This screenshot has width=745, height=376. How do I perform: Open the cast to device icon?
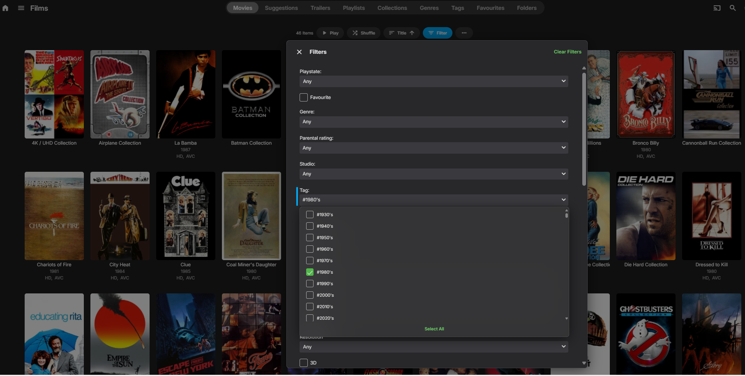pyautogui.click(x=717, y=8)
